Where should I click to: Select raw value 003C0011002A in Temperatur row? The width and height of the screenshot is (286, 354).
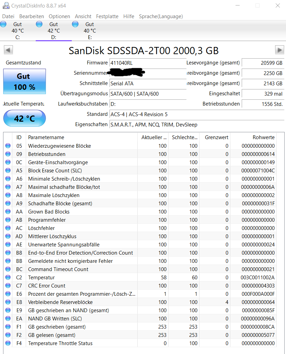tap(258, 278)
